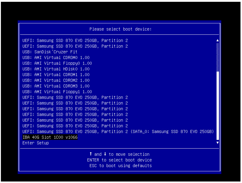This screenshot has width=242, height=183.
Task: Choose USB: AMI Virtual CDROM0 1.00
Action: click(56, 58)
